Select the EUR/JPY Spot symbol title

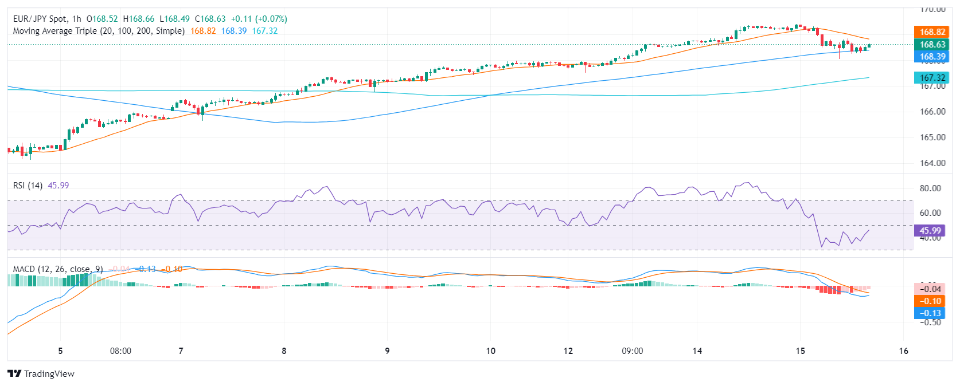coord(40,19)
